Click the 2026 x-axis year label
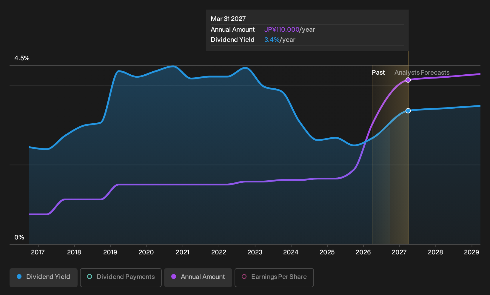 click(x=363, y=252)
